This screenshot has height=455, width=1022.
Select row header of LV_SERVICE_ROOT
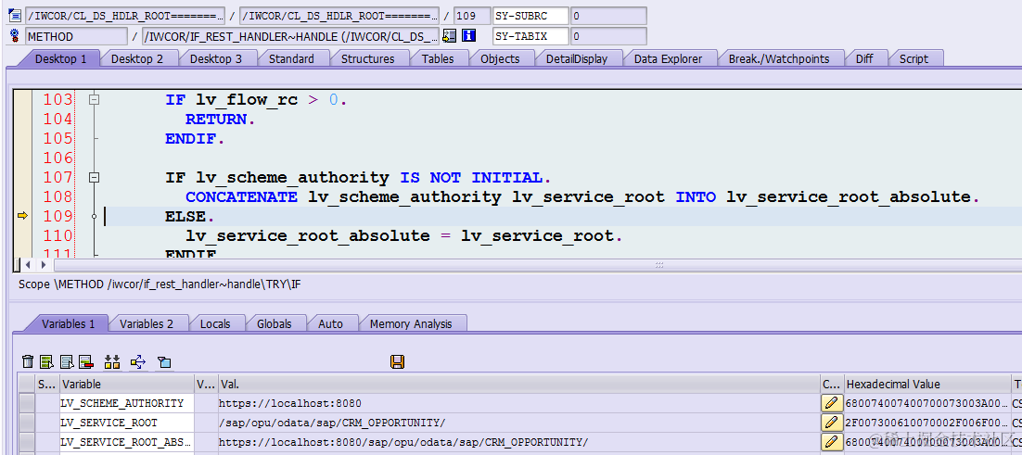coord(27,423)
